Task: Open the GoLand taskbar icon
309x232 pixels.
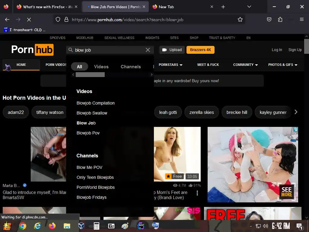Action: (x=141, y=225)
